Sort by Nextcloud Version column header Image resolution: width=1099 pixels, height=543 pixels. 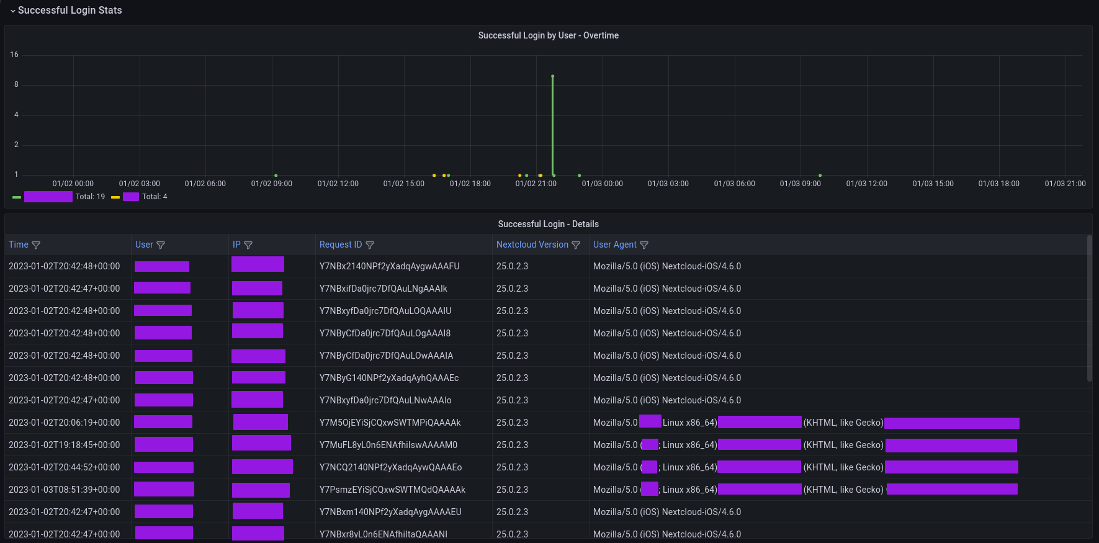[x=532, y=245]
